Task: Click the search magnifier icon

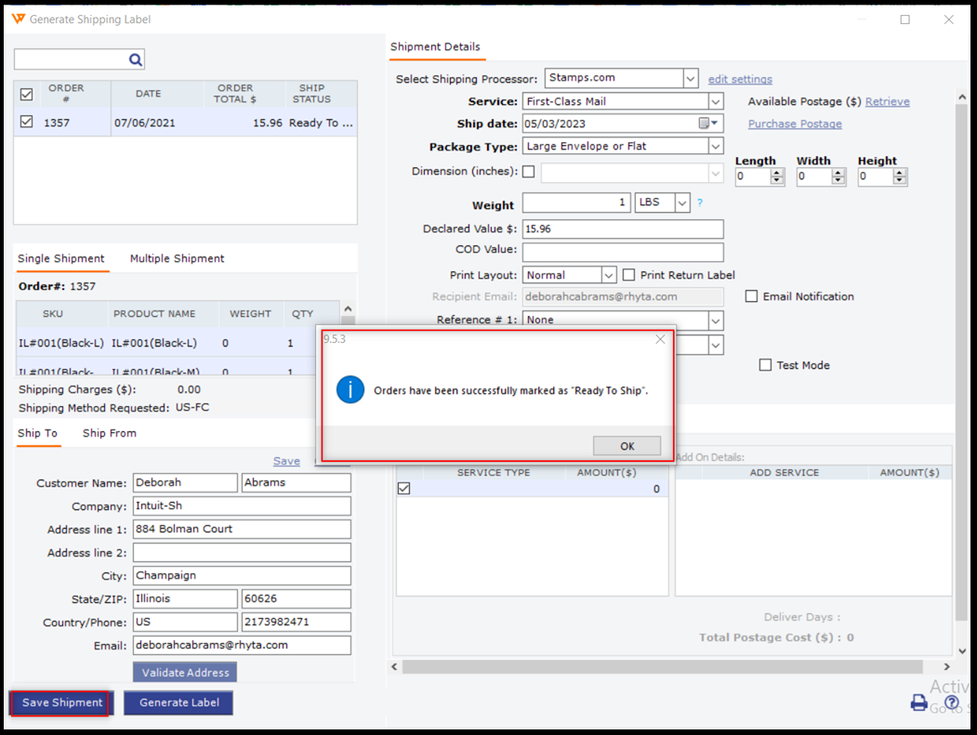Action: (x=135, y=60)
